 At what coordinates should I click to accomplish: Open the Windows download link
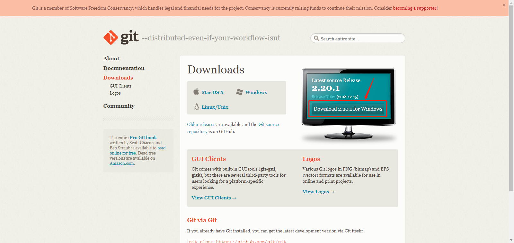(256, 92)
